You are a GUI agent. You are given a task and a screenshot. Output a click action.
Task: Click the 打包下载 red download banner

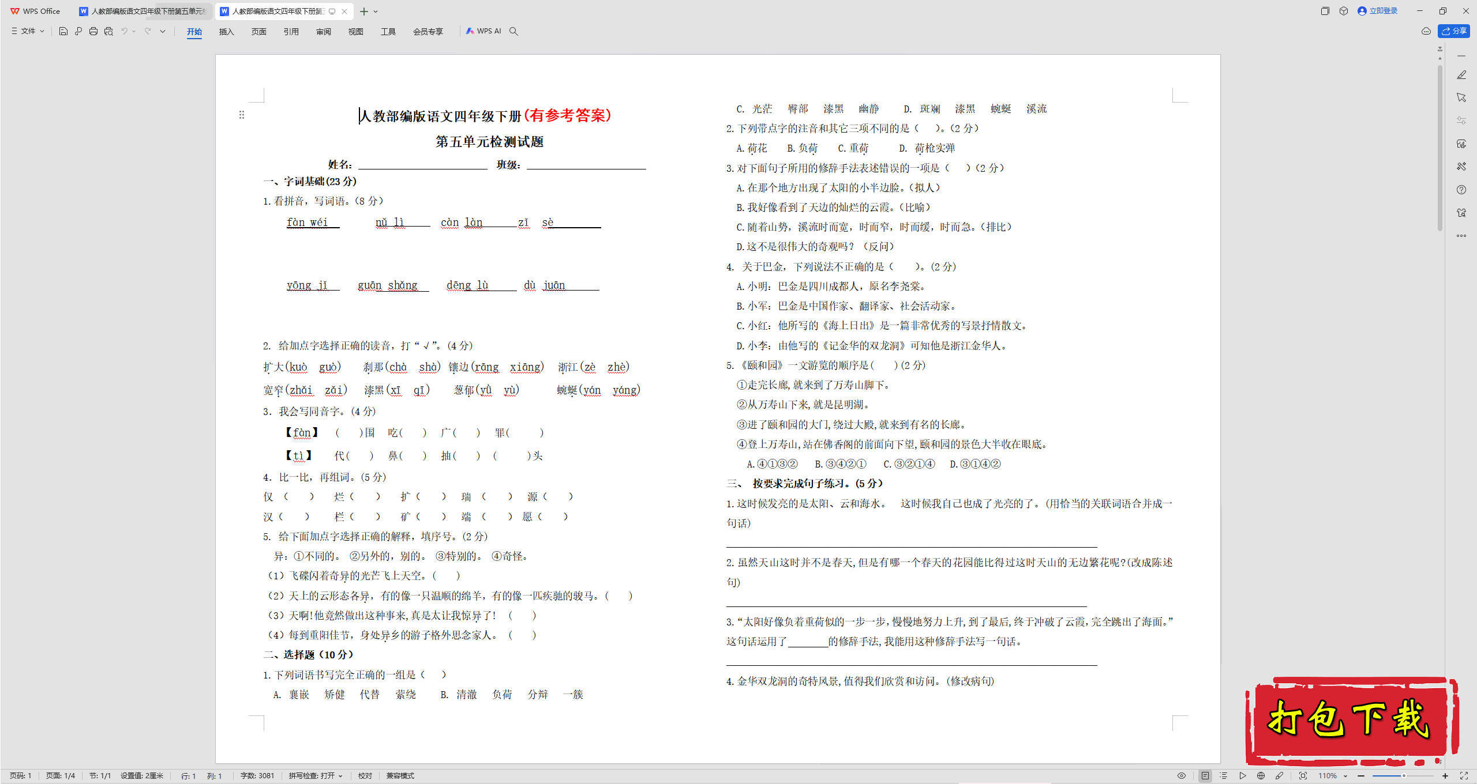pyautogui.click(x=1351, y=721)
